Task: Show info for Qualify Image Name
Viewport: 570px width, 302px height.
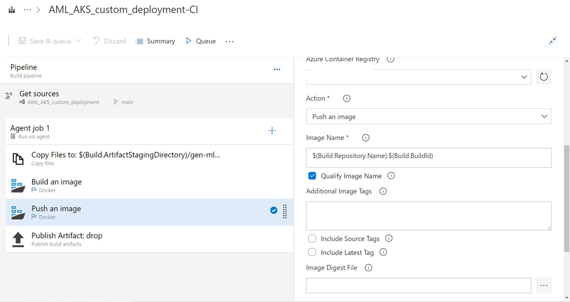Action: click(x=391, y=176)
